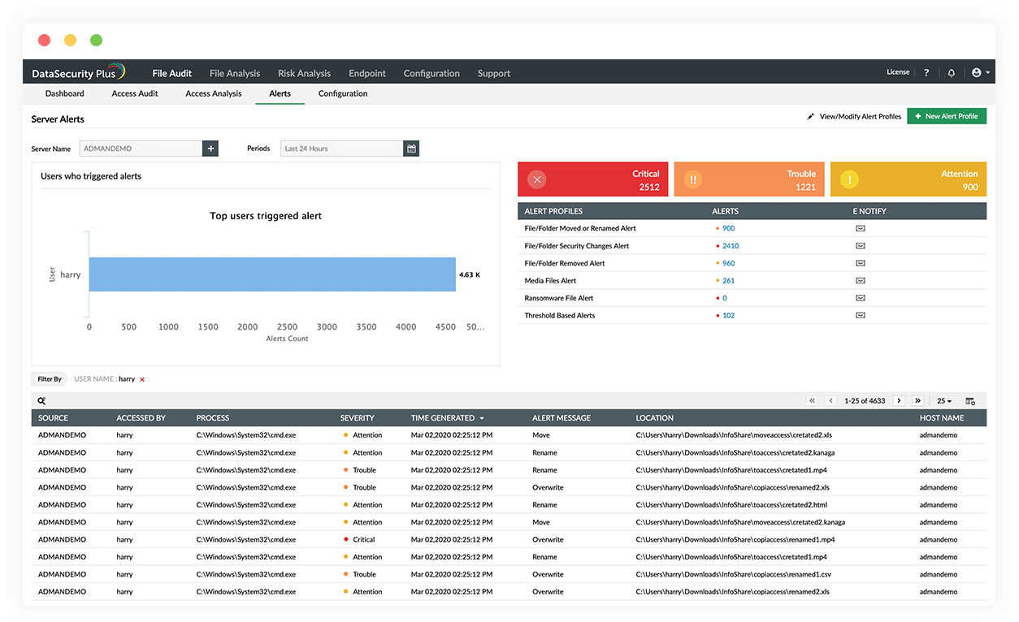Image resolution: width=1019 pixels, height=622 pixels.
Task: Go to next page of results
Action: tap(899, 400)
